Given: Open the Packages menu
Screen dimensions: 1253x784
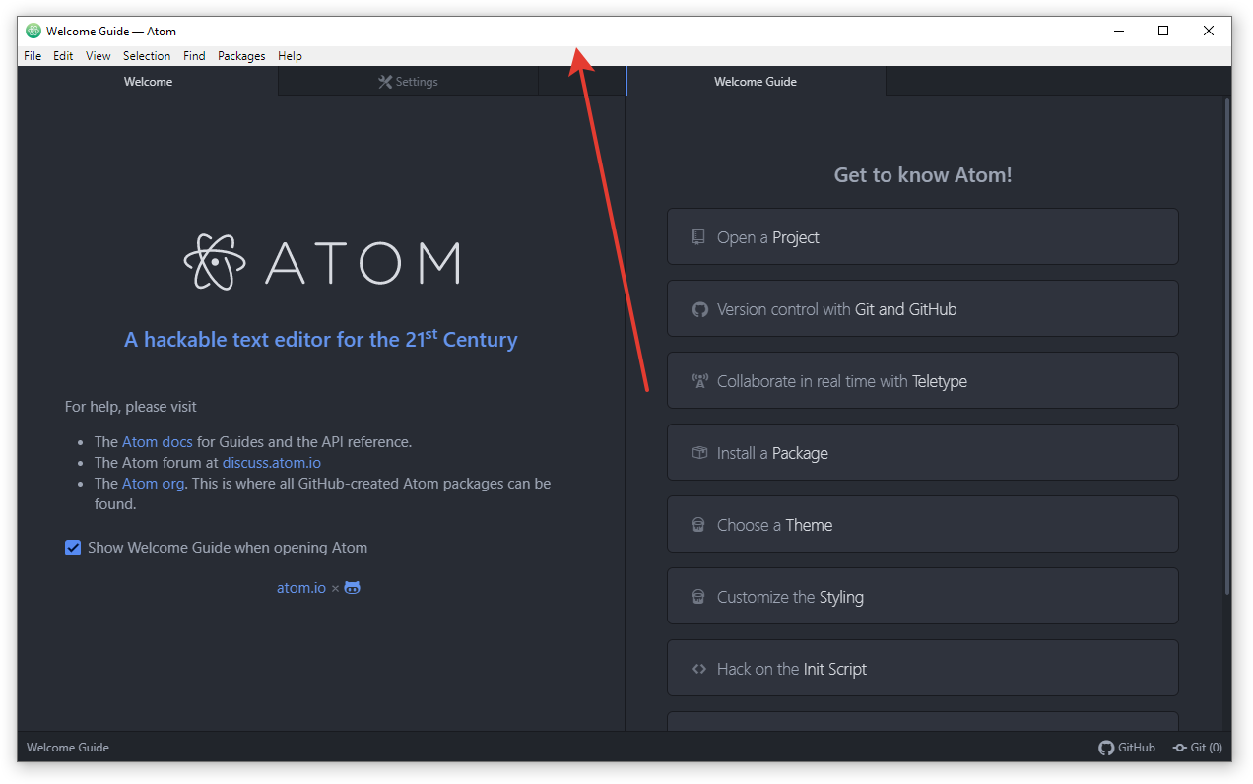Looking at the screenshot, I should tap(241, 56).
